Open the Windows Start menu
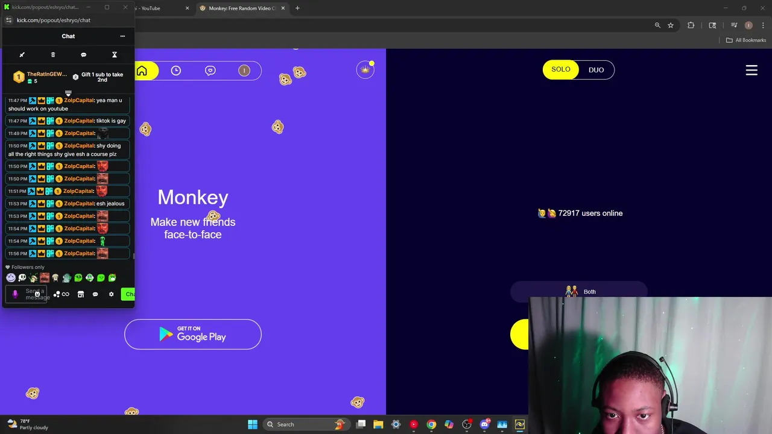The image size is (772, 434). 252,424
